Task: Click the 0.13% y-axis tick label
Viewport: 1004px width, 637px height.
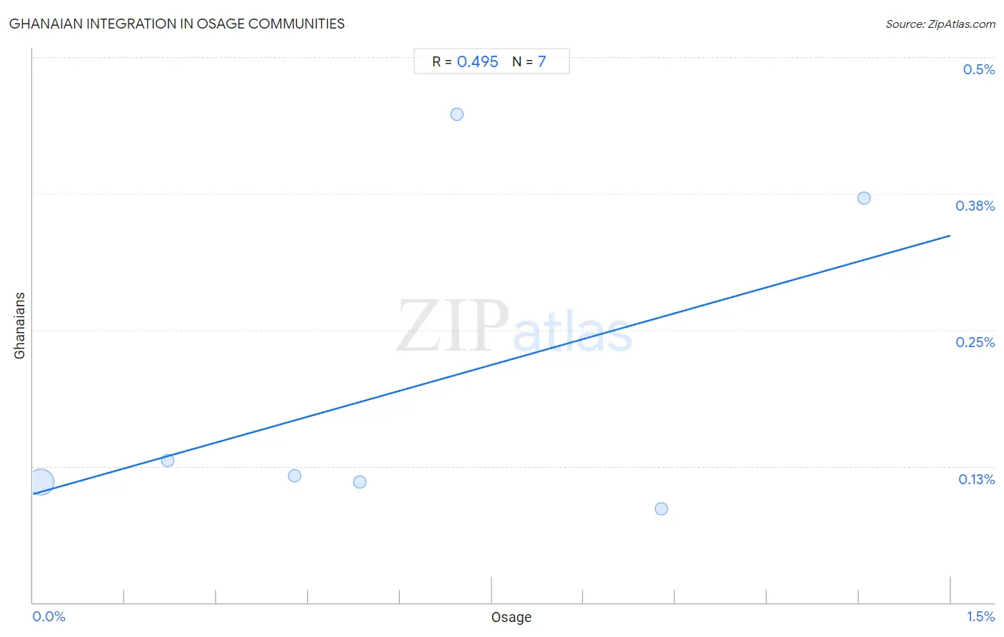Action: (x=977, y=479)
